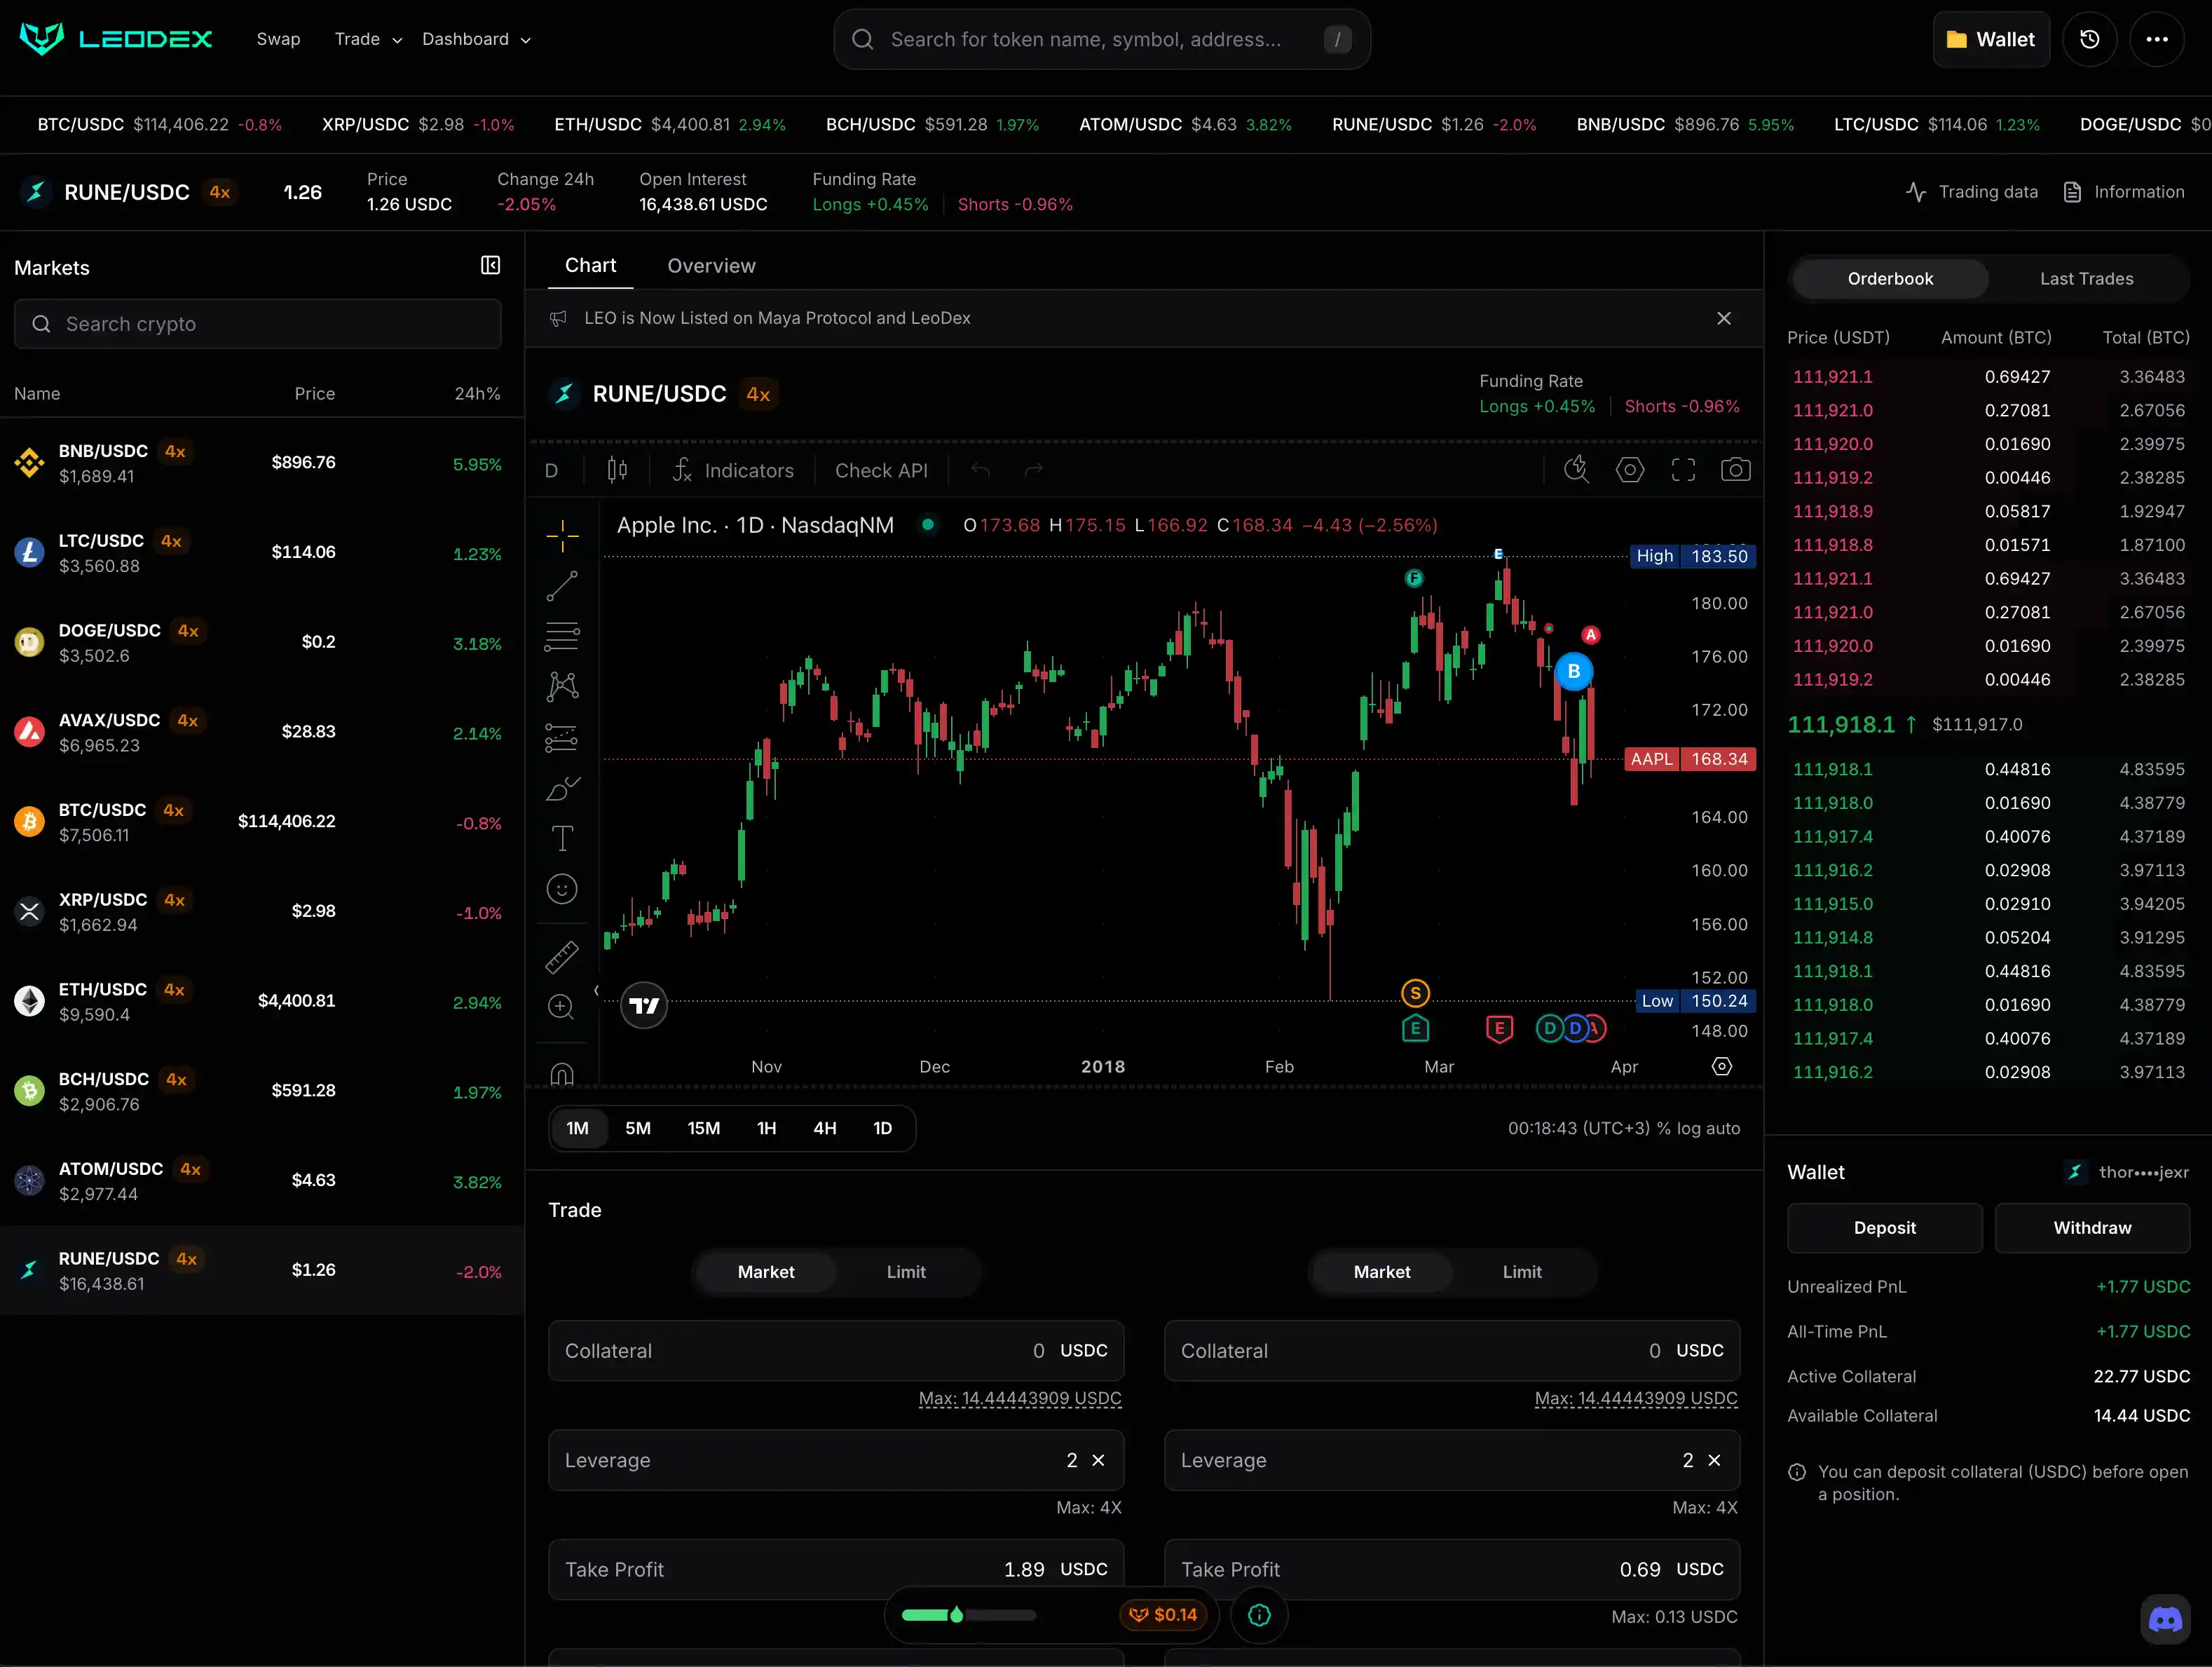Select the forecast position tool
The image size is (2212, 1667).
click(x=562, y=738)
